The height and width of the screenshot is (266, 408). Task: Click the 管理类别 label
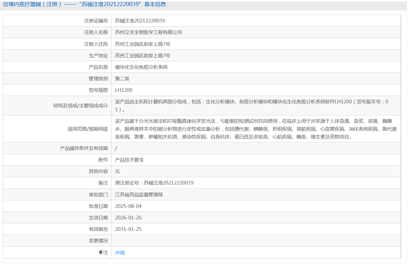click(98, 78)
